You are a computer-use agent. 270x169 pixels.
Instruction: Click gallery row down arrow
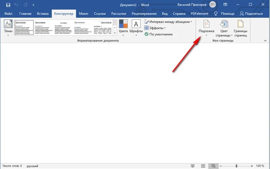click(x=115, y=28)
